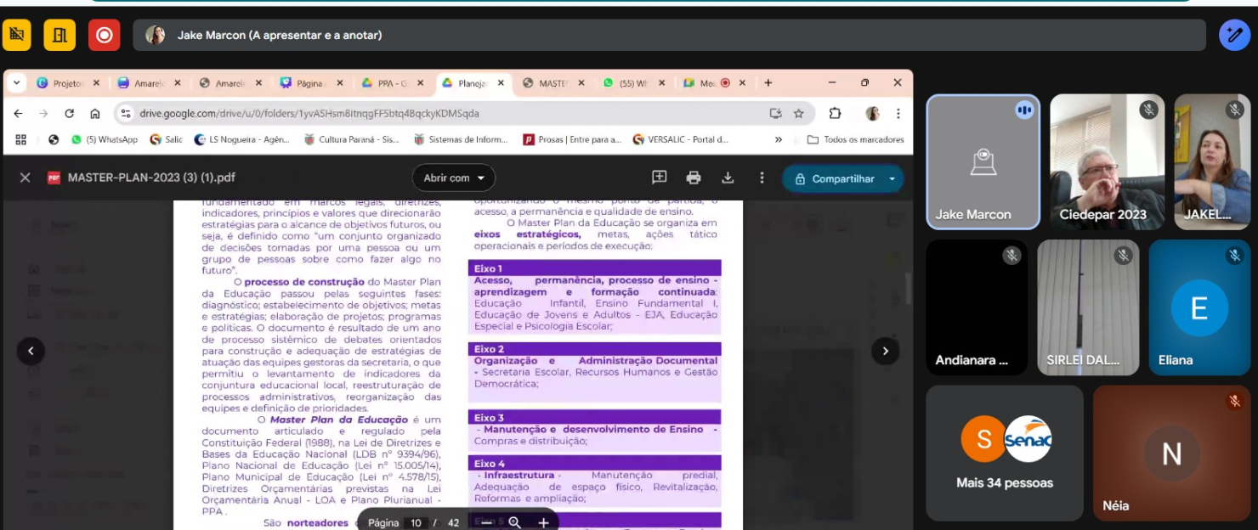Open the Chrome three-dot menu
The height and width of the screenshot is (530, 1258).
coord(898,113)
